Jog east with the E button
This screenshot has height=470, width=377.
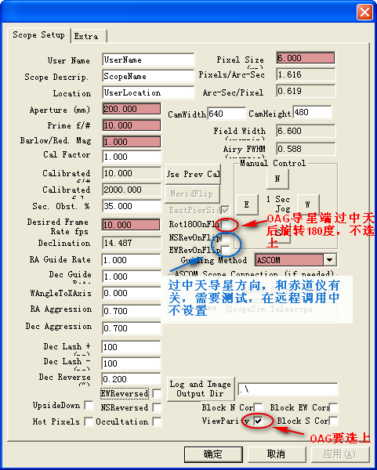pos(247,204)
